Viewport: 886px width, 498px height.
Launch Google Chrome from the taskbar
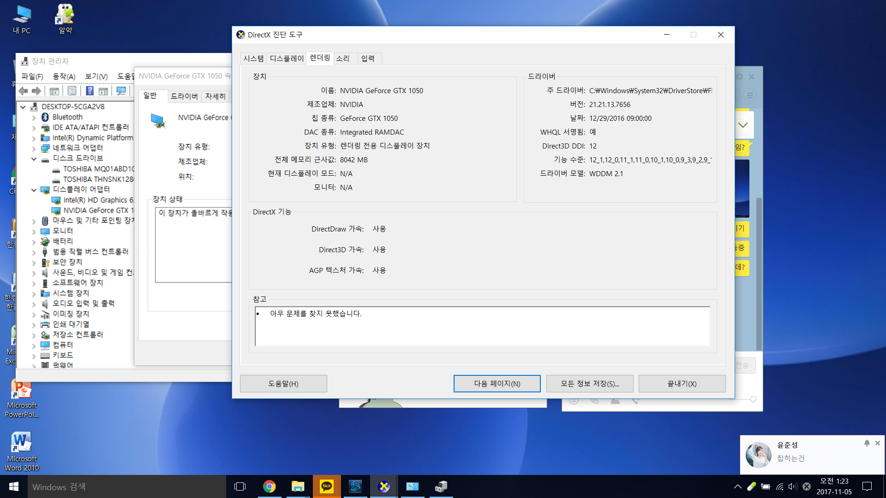click(269, 486)
